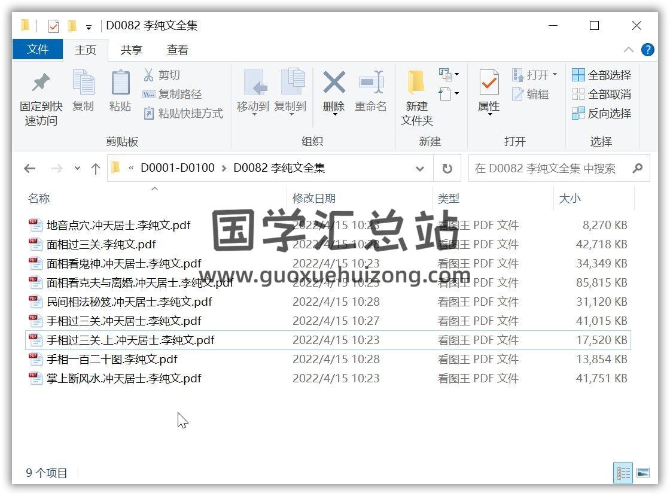670x496 pixels.
Task: Collapse the ribbon with the chevron
Action: pyautogui.click(x=629, y=50)
